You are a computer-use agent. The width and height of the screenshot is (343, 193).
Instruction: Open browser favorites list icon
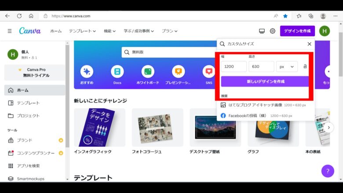pos(299,16)
